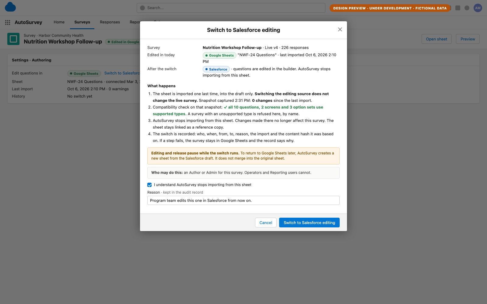Click the green supported types compatibility result

coord(238,111)
